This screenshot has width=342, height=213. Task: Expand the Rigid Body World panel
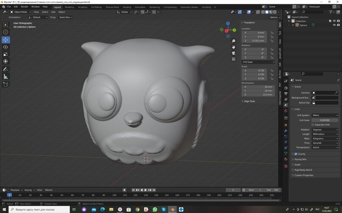[x=303, y=170]
